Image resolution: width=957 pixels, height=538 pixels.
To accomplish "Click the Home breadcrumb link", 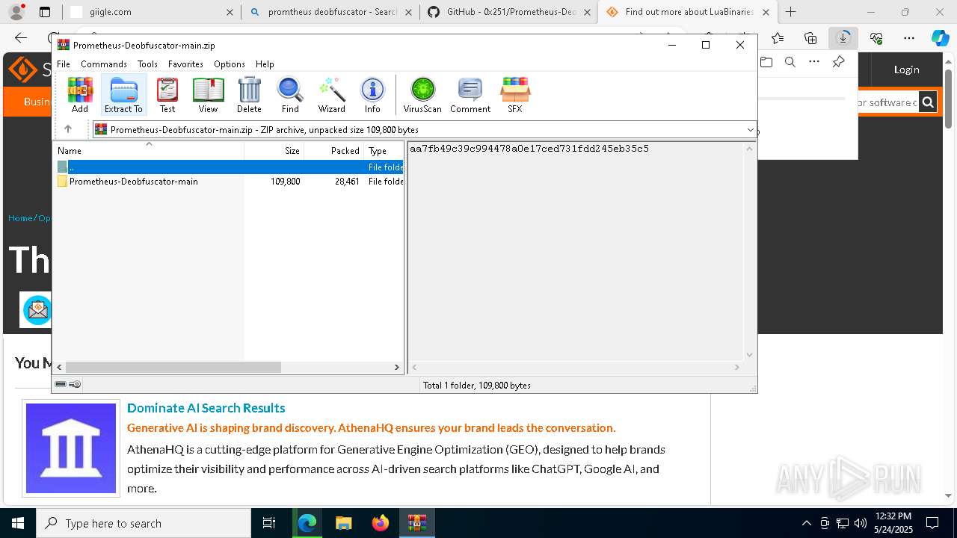I will pyautogui.click(x=20, y=218).
